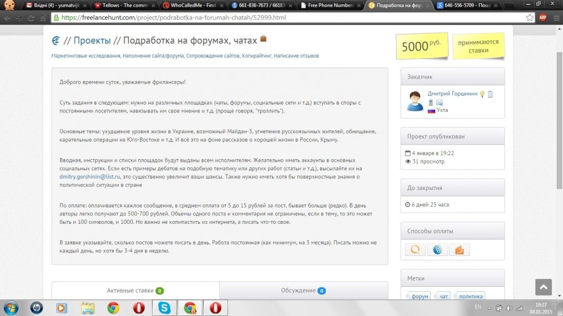Switch to the 646-556-5709 browser tab
This screenshot has width=563, height=316.
click(467, 6)
